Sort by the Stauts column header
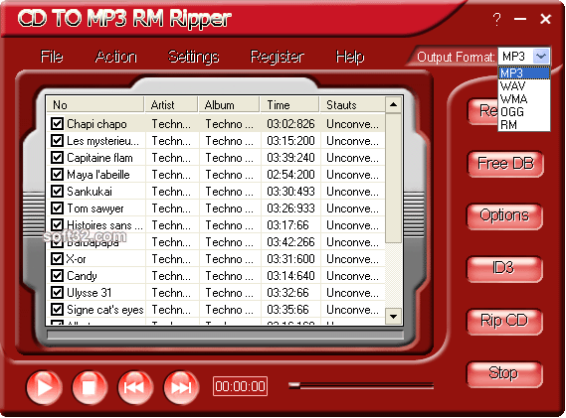The height and width of the screenshot is (418, 566). 352,105
